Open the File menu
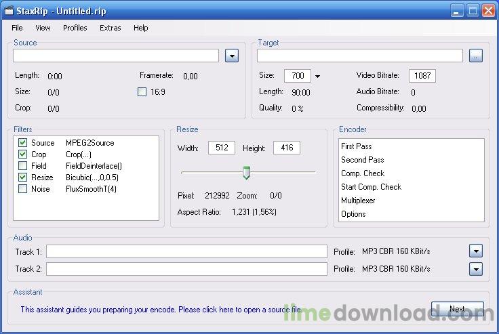The width and height of the screenshot is (499, 334). point(17,28)
